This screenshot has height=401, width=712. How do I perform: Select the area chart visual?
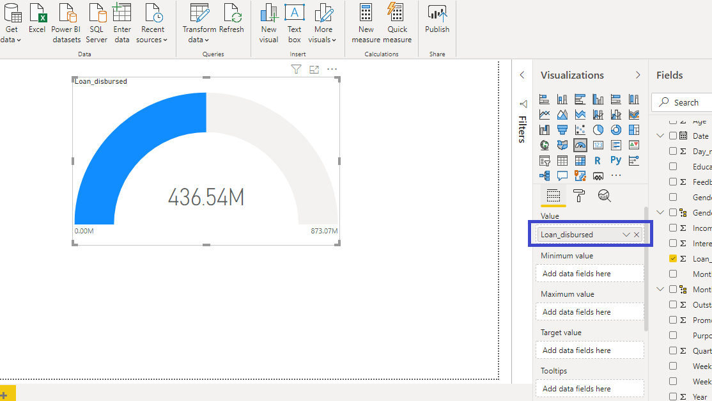click(x=562, y=114)
